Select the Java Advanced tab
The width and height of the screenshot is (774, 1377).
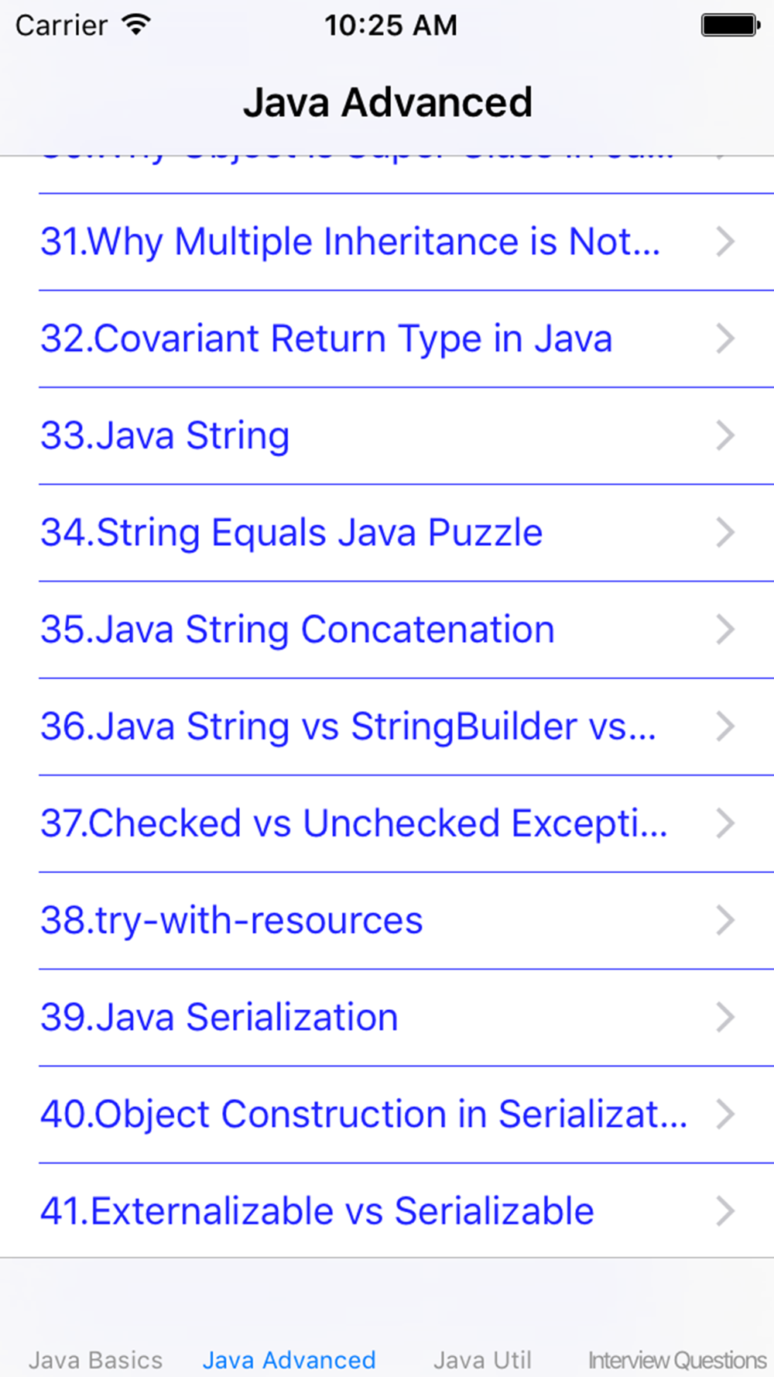pyautogui.click(x=289, y=1360)
